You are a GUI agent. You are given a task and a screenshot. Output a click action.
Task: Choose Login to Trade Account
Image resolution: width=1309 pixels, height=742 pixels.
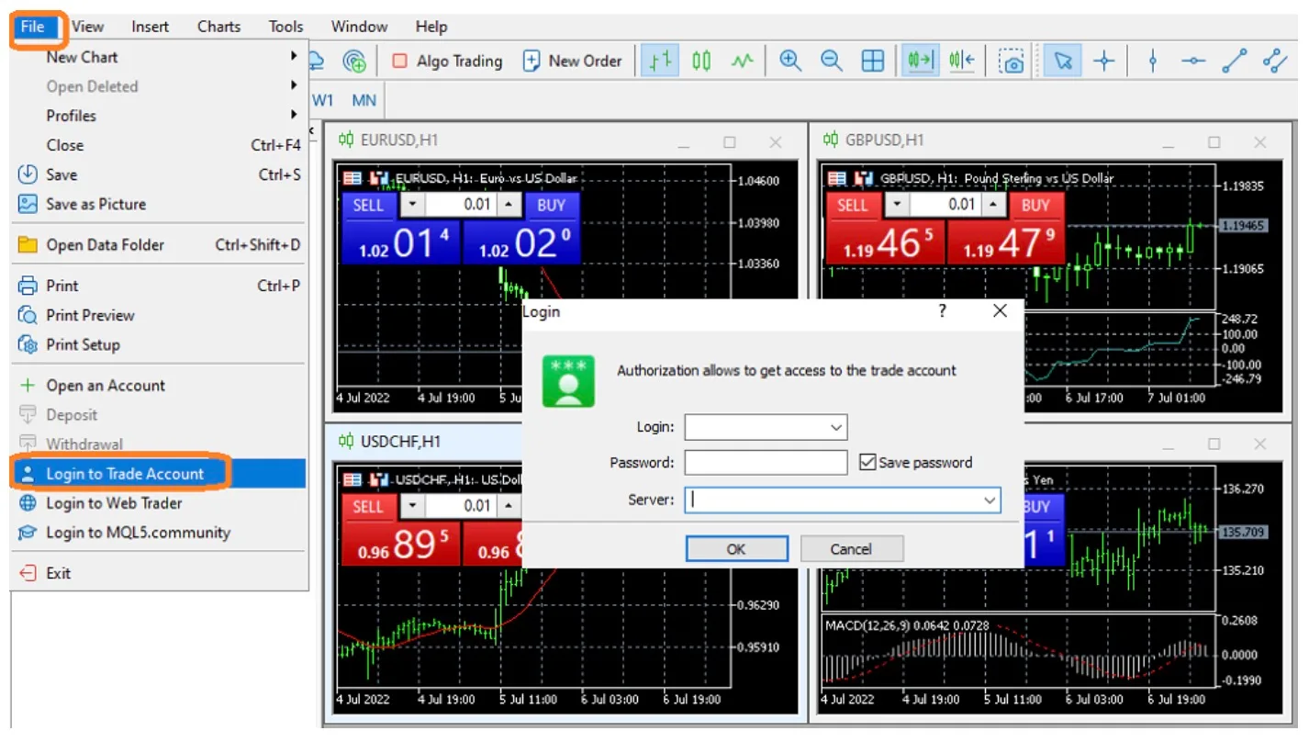pos(160,474)
